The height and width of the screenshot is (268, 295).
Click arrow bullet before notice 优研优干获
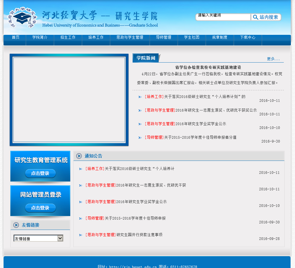(81, 185)
